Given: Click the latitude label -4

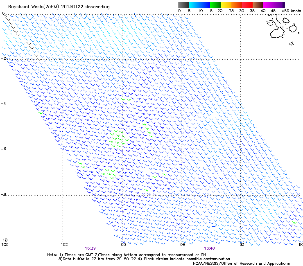Looking at the screenshot, I should [x=3, y=104].
